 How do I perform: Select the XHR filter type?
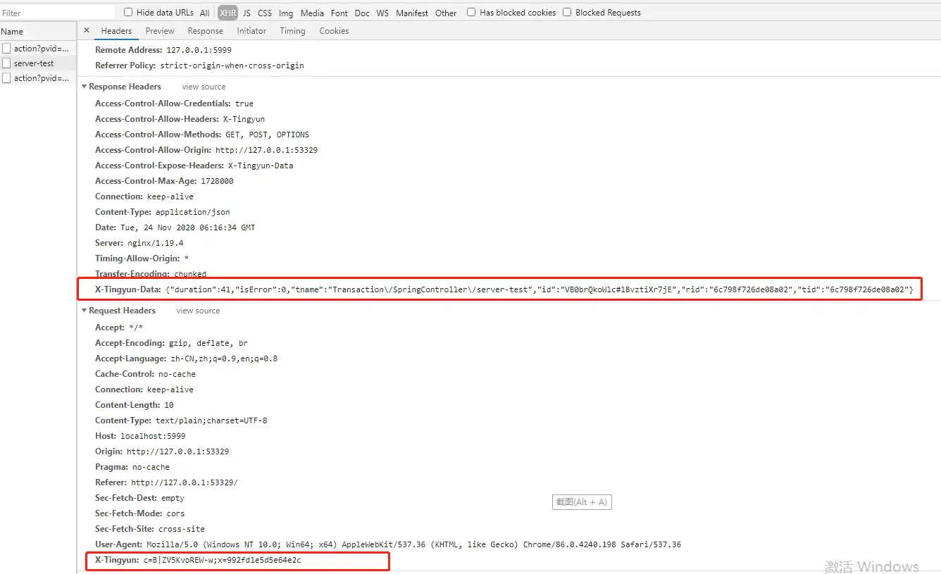(x=228, y=13)
